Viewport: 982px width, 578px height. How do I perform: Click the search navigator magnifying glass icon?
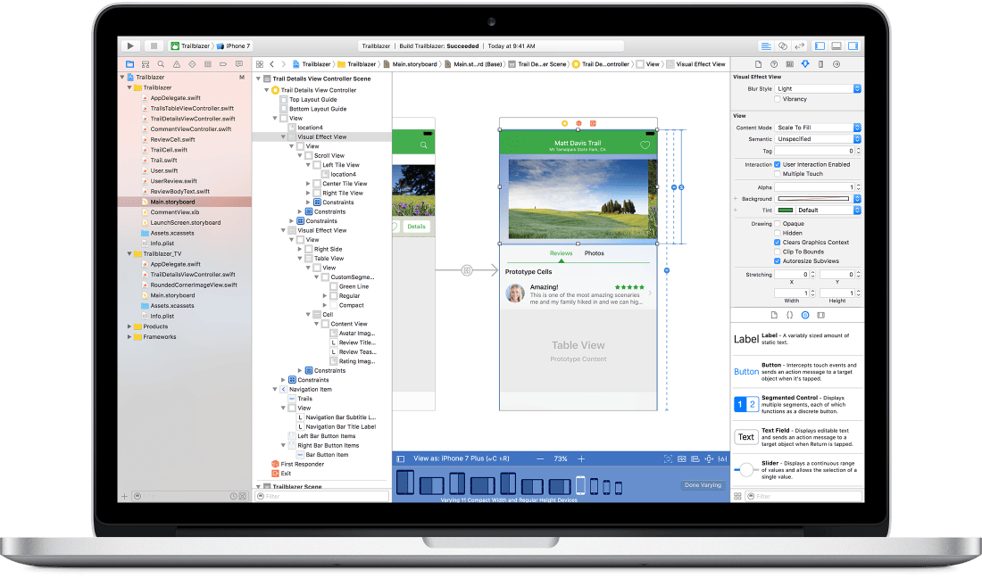point(161,64)
